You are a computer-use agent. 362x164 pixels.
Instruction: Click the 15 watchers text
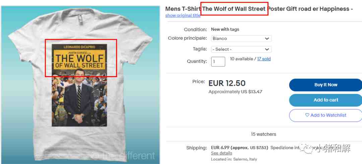point(263,134)
